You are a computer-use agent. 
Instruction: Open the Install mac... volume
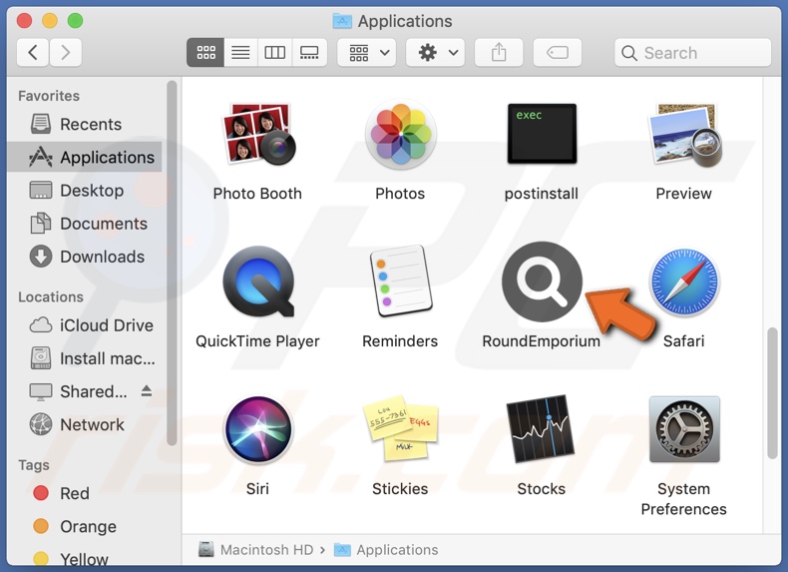(85, 358)
